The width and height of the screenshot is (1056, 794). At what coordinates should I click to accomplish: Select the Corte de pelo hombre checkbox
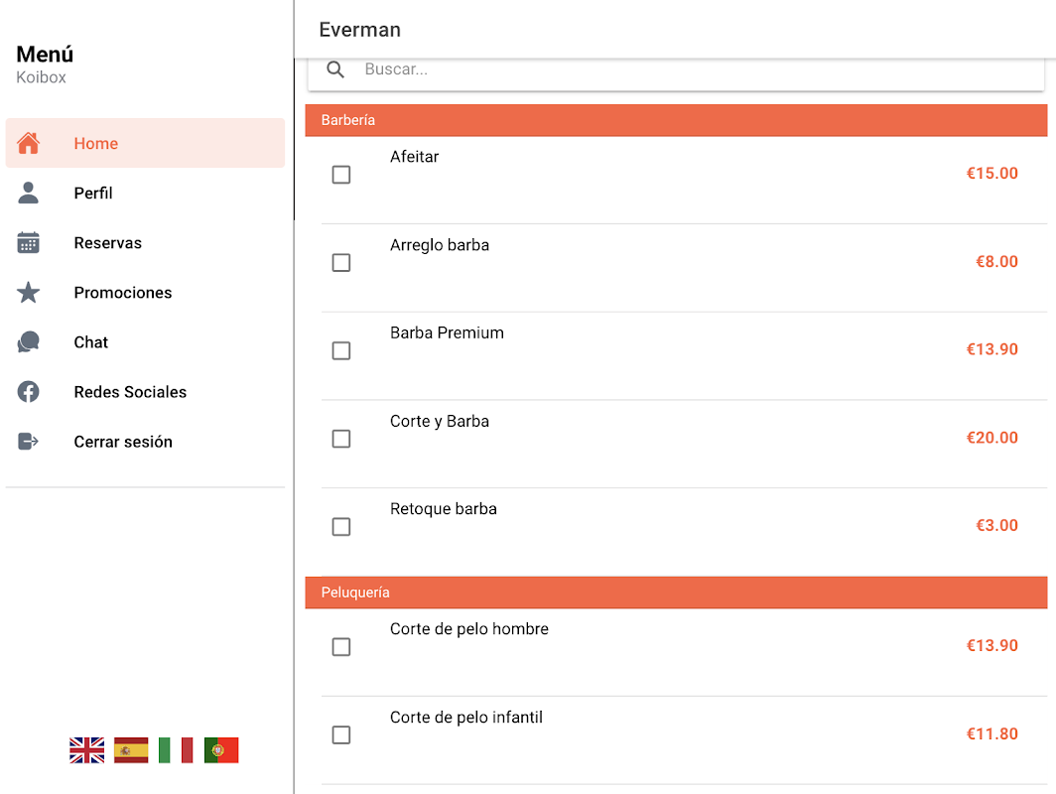click(x=341, y=647)
